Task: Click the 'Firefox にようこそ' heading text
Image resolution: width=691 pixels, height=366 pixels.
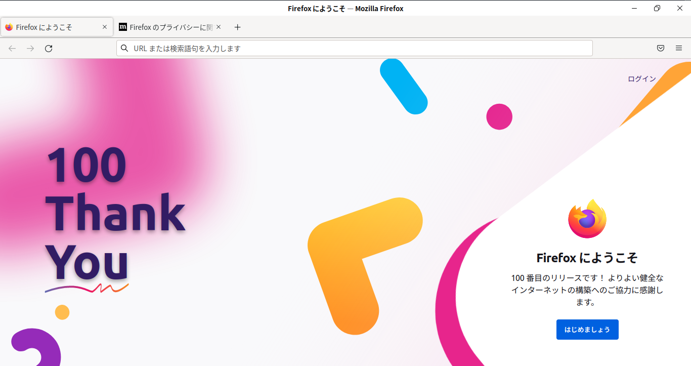Action: 587,258
